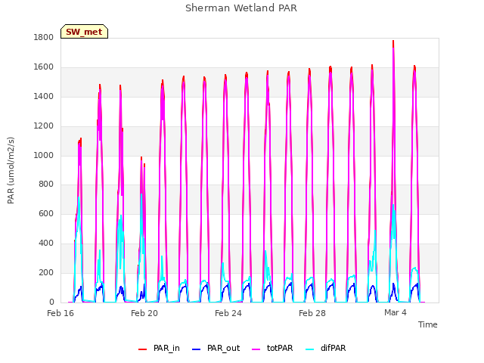
Task: Click the 1200 y-axis tick label
Action: pos(44,126)
